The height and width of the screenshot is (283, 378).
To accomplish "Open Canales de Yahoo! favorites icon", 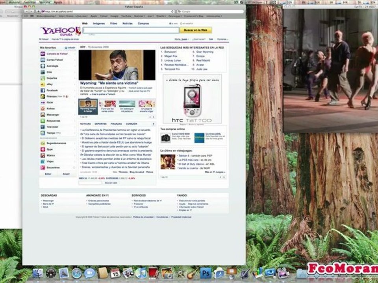I will [x=43, y=54].
